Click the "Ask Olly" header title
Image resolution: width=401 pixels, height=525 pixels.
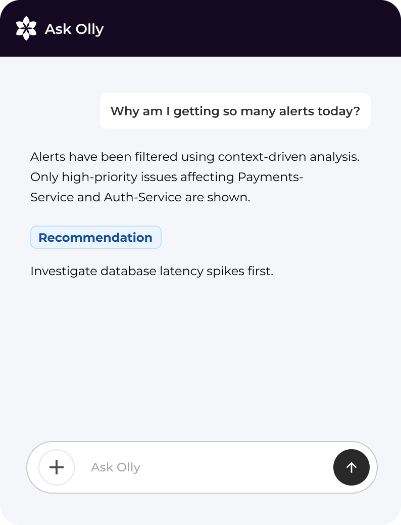(74, 29)
